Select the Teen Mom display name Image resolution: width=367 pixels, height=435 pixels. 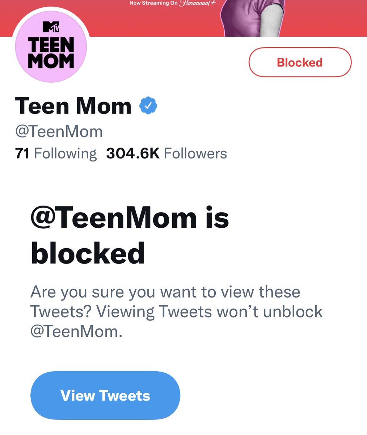(73, 106)
